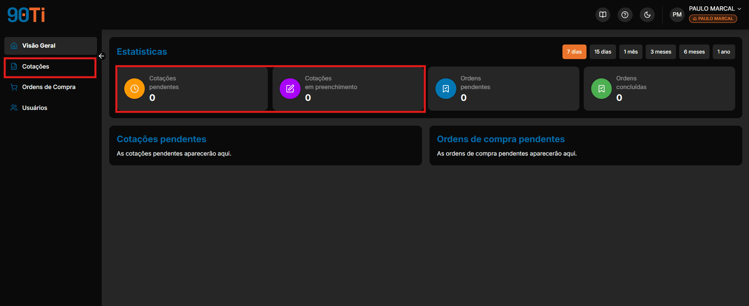Switch statistics to 6 meses

tap(694, 52)
